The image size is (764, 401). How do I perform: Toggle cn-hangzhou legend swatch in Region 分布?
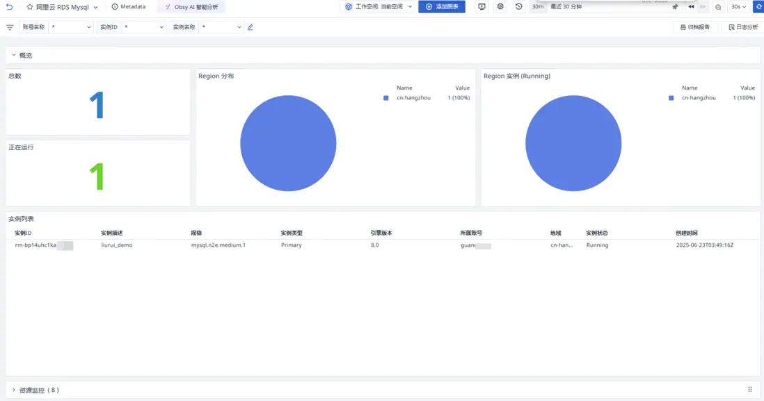pos(386,98)
